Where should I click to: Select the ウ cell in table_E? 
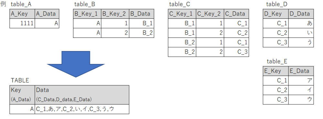(x=301, y=100)
